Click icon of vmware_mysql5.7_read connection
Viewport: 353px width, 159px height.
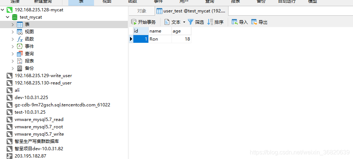click(x=9, y=120)
